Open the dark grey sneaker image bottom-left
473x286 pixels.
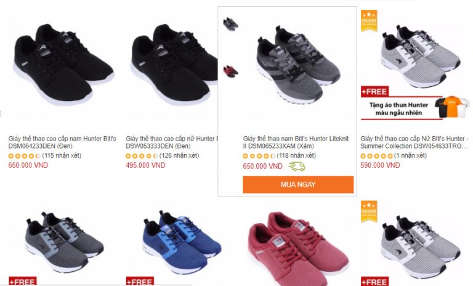click(64, 242)
